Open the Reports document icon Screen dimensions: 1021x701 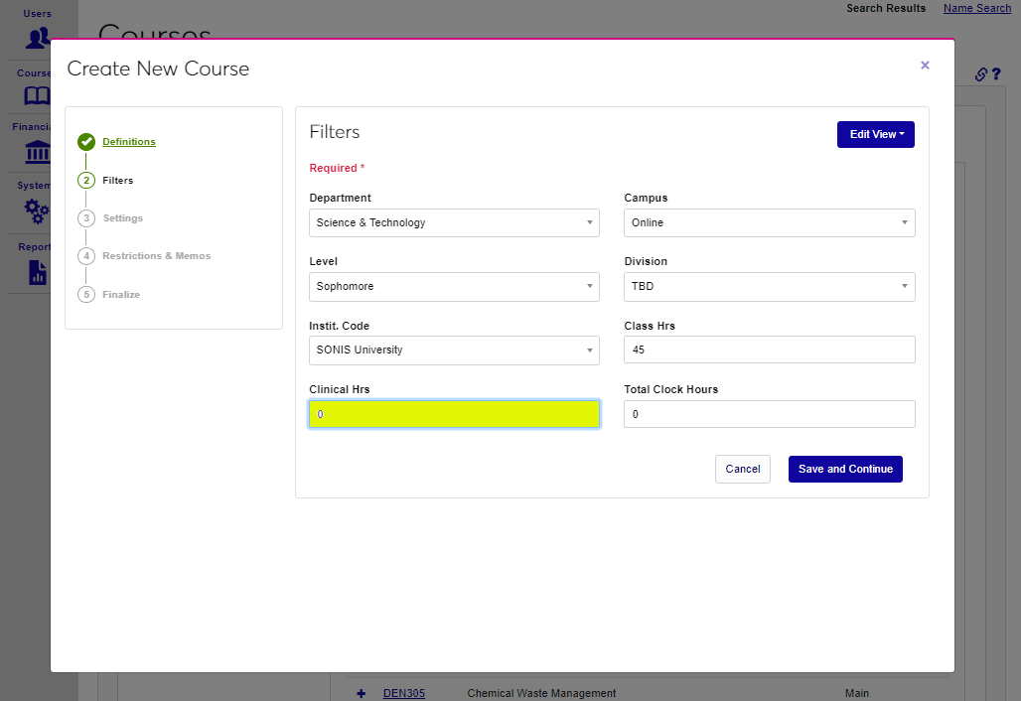pyautogui.click(x=38, y=272)
